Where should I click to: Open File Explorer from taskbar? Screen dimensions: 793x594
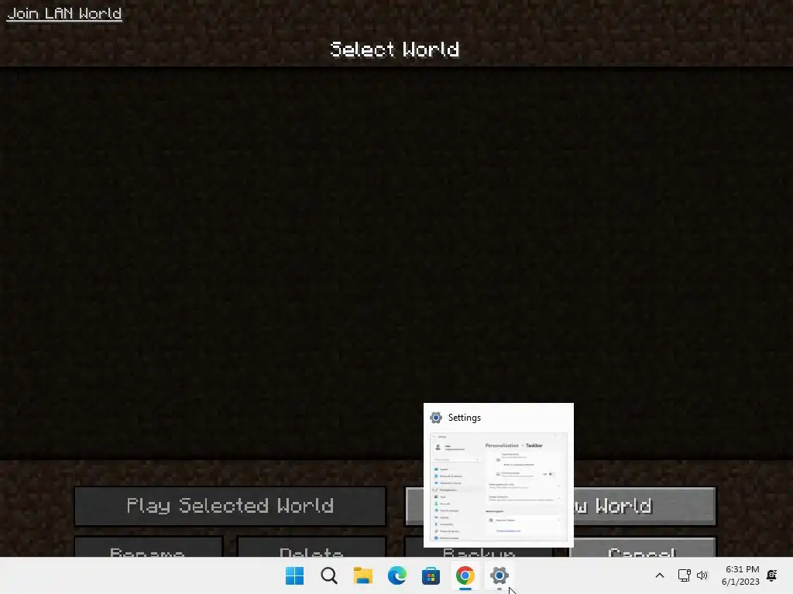click(362, 575)
